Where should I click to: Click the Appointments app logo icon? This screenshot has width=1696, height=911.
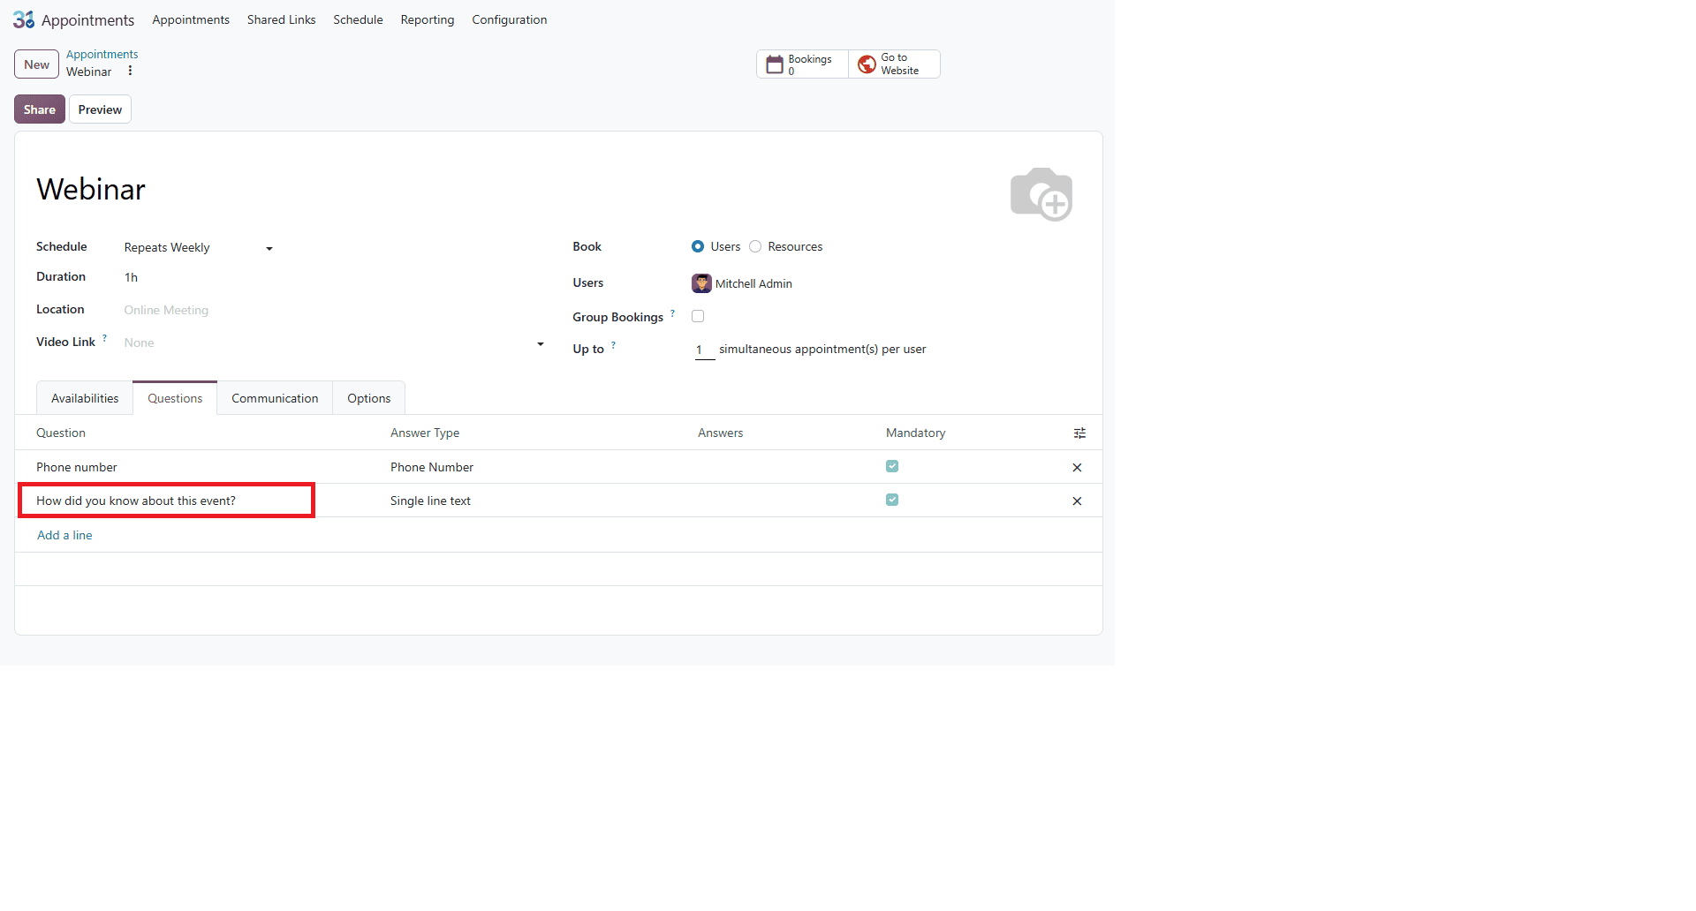pos(24,19)
